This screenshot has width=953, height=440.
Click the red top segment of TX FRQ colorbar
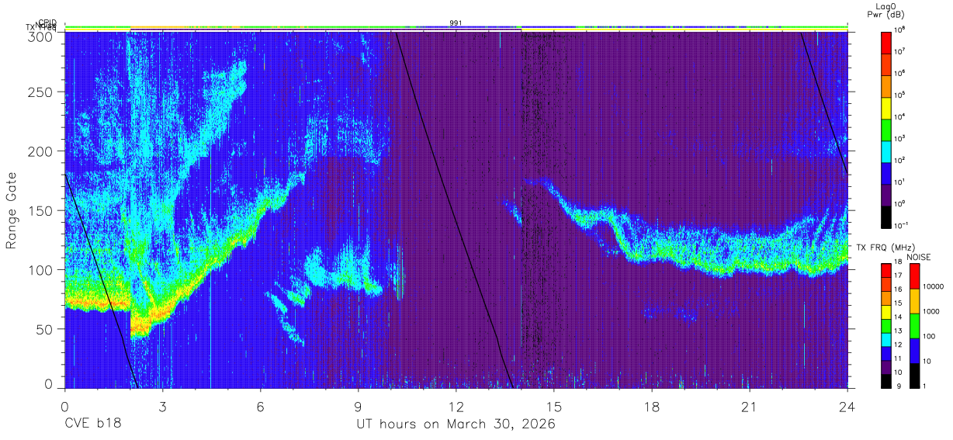(x=887, y=271)
